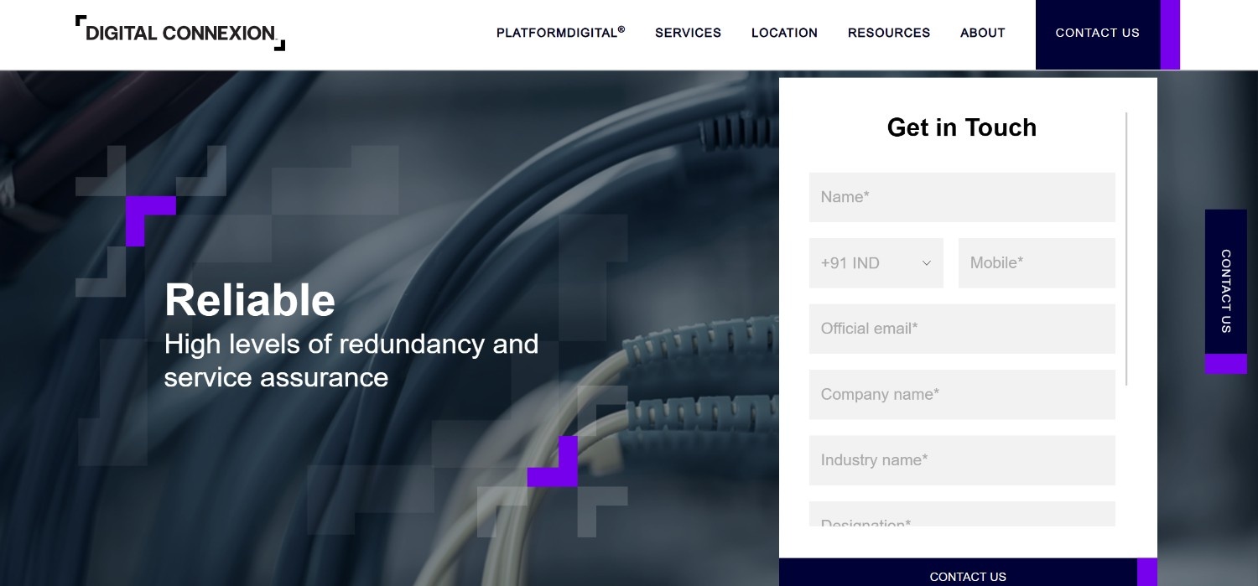Click the Official email field
This screenshot has height=586, width=1258.
click(962, 329)
